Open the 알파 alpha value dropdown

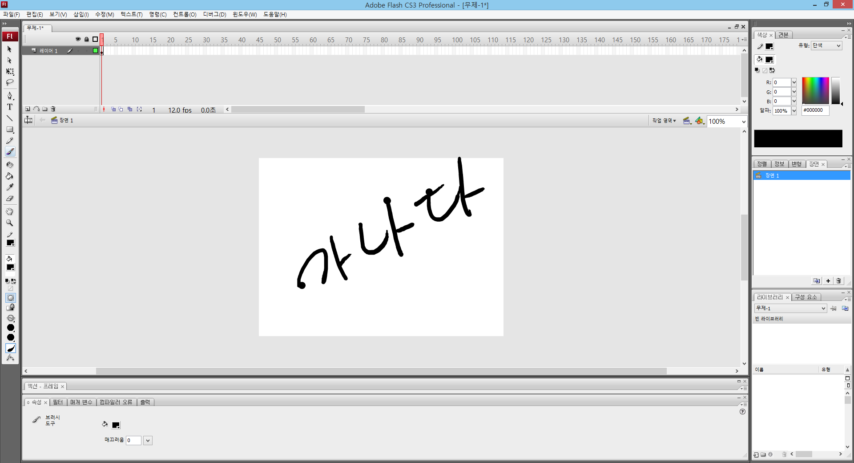[x=794, y=111]
